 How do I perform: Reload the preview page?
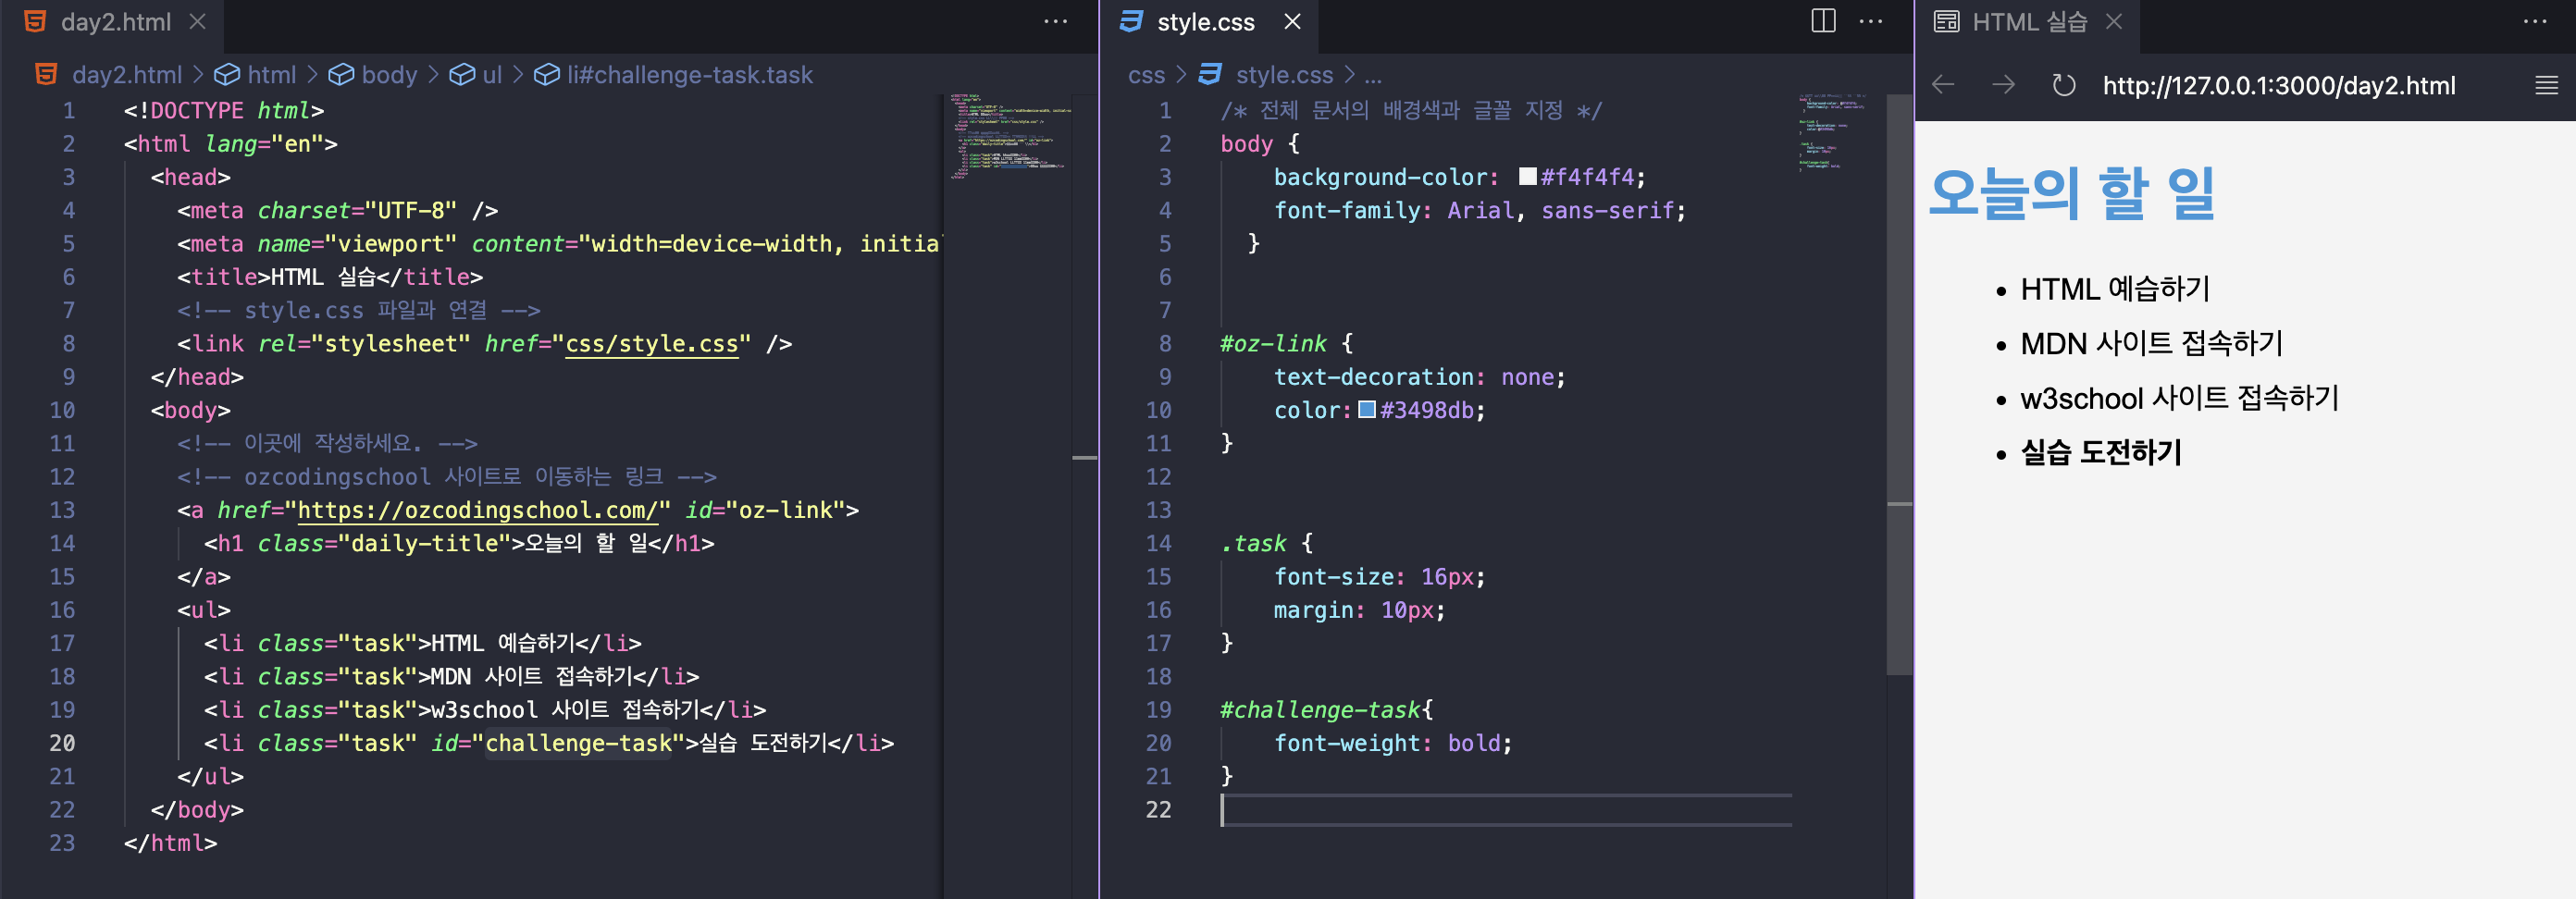(x=2063, y=85)
